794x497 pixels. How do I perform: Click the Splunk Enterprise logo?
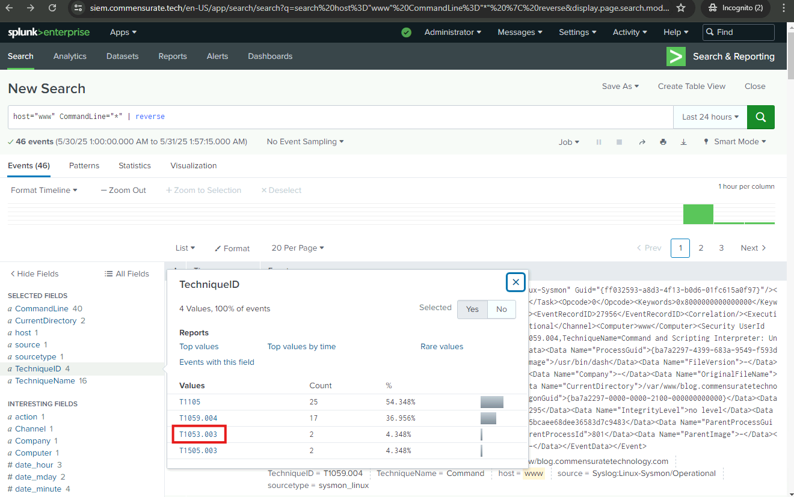(x=49, y=32)
